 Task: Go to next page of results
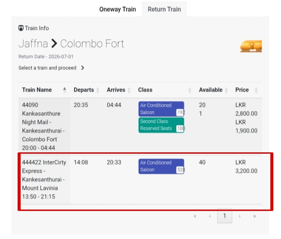tap(239, 216)
